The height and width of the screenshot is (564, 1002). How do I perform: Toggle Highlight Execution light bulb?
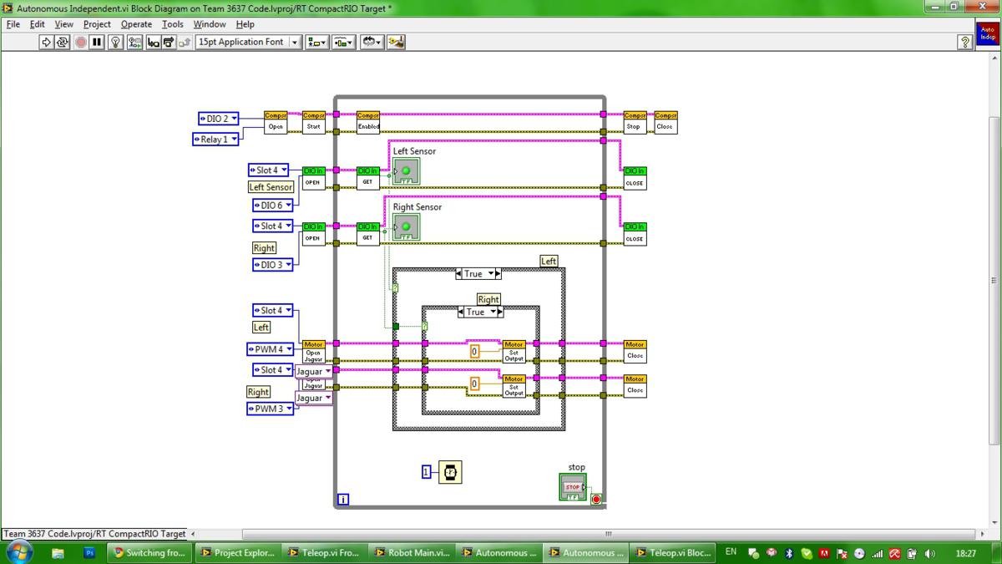pyautogui.click(x=117, y=42)
